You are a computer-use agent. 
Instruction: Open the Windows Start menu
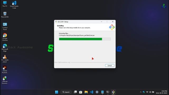[x=57, y=92]
